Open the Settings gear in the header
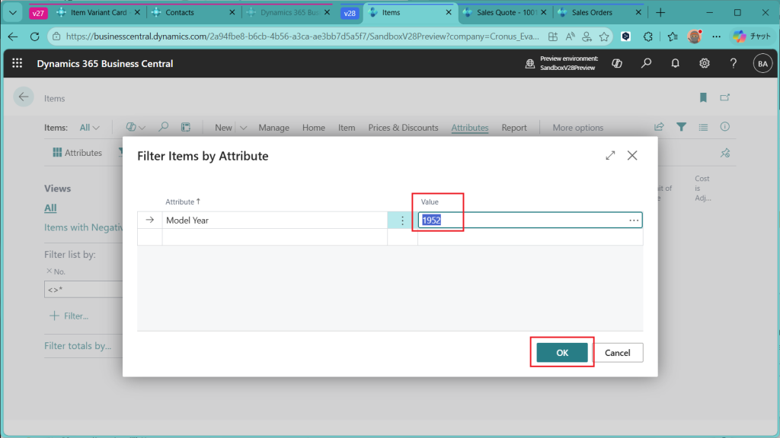The image size is (780, 438). [705, 64]
